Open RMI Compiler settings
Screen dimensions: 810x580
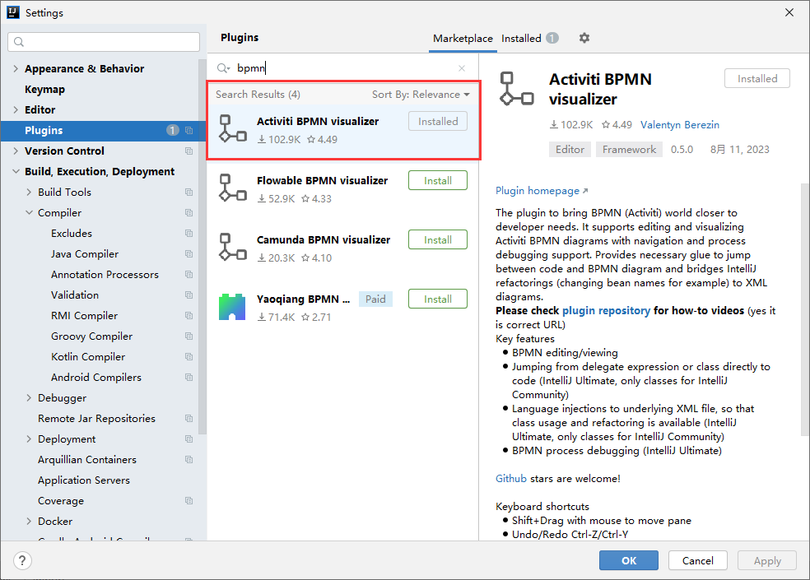(84, 316)
